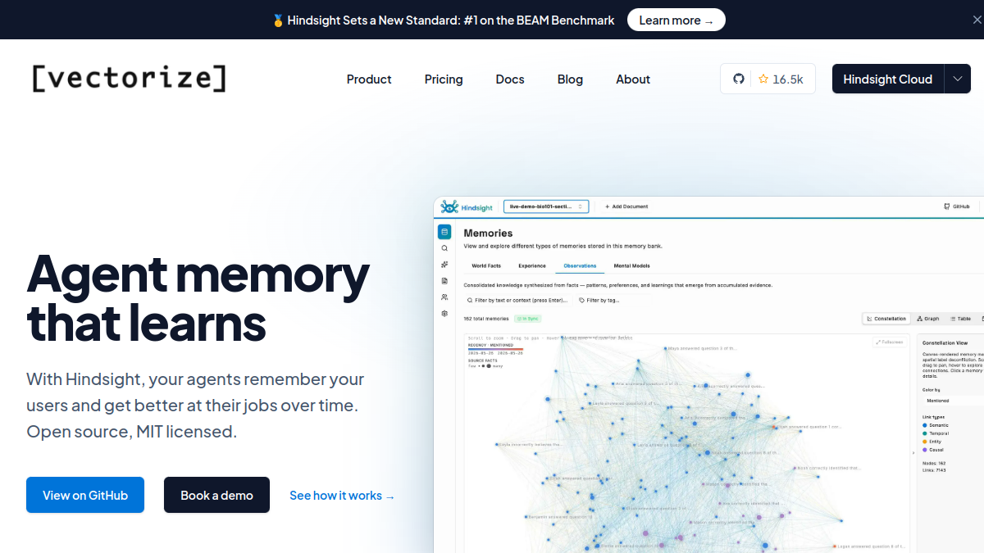Follow the See how it works link

point(342,496)
